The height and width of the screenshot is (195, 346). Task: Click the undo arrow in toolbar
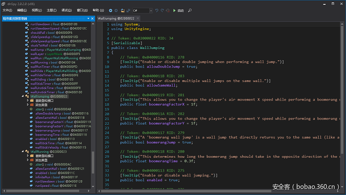[157, 10]
